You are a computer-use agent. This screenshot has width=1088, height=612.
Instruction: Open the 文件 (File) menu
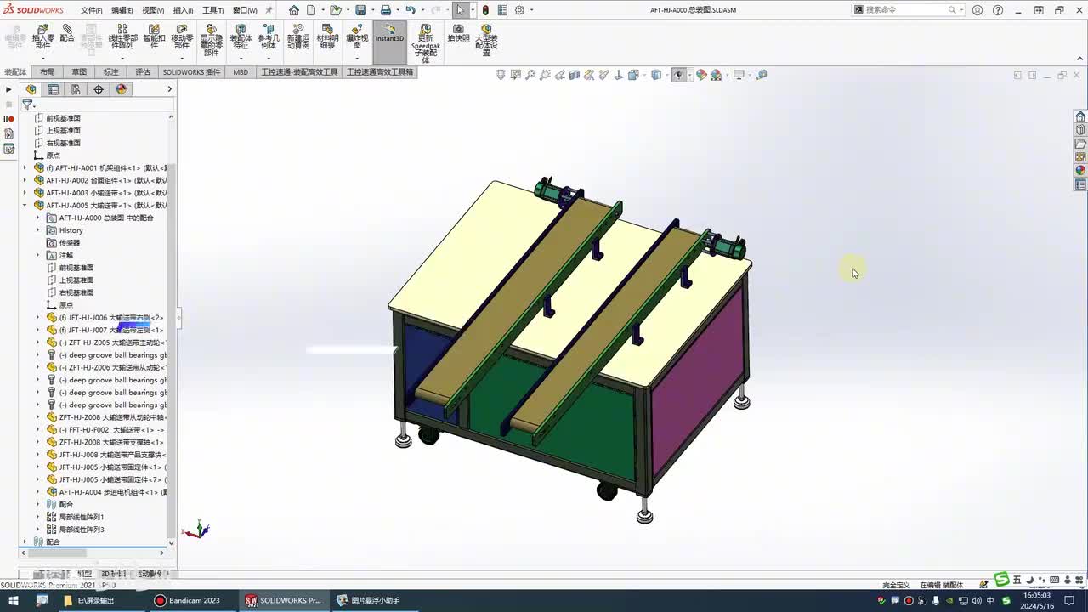(92, 10)
